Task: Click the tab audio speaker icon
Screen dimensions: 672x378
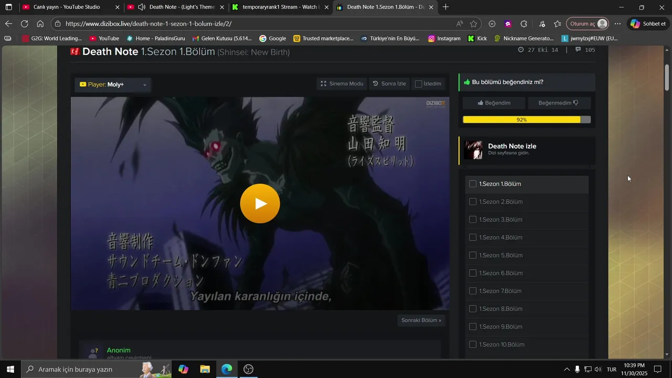Action: (x=141, y=7)
